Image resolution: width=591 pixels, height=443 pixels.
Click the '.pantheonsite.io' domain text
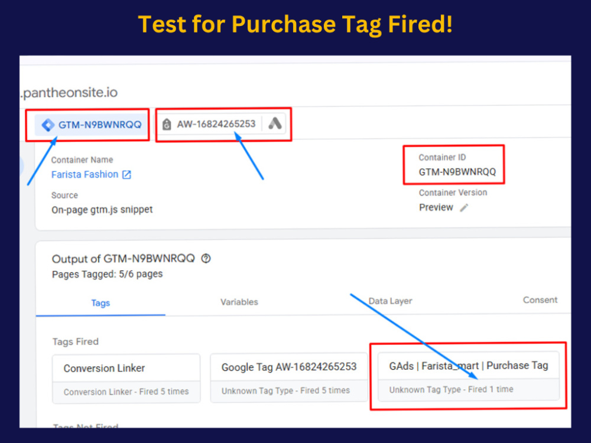(x=69, y=92)
